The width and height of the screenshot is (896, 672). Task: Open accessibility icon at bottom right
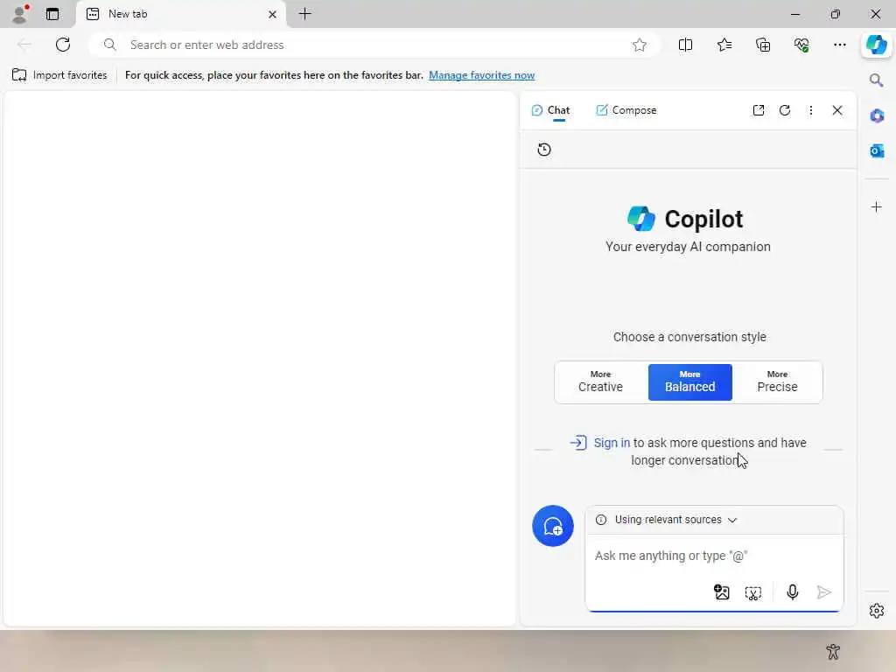click(x=833, y=651)
